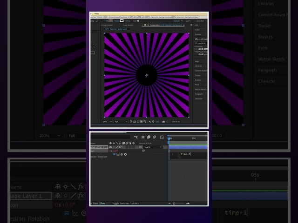The height and width of the screenshot is (223, 298).
Task: Click the timeline current time indicator
Action: [x=169, y=138]
